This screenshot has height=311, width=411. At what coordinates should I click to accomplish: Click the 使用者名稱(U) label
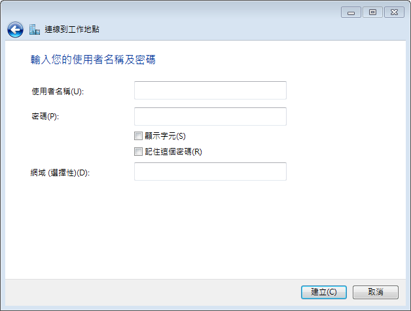pos(58,92)
